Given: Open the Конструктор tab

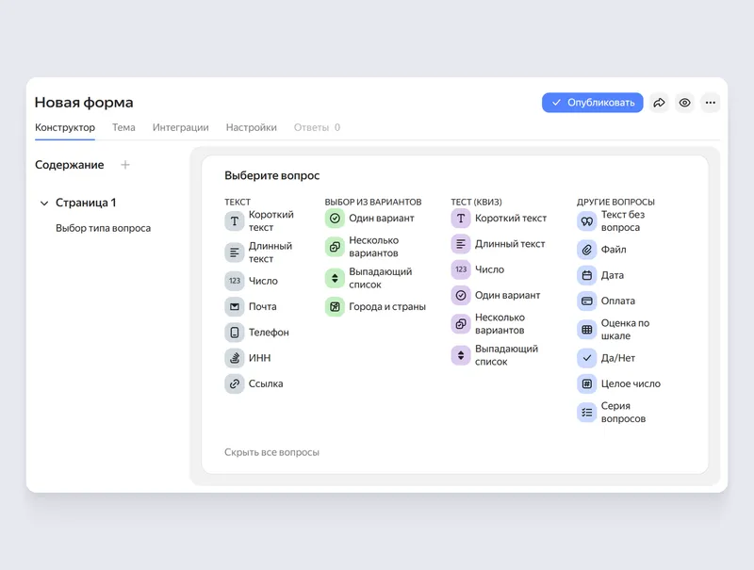Looking at the screenshot, I should pos(65,127).
